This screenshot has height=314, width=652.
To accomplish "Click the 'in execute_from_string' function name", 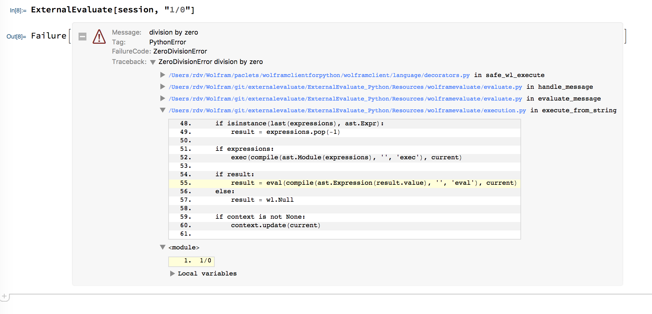I will pos(573,111).
